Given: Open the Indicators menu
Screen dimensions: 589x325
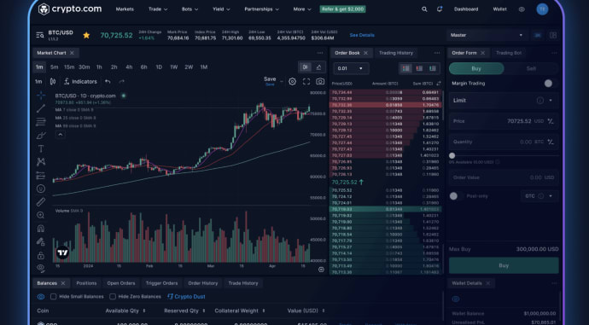Looking at the screenshot, I should 80,81.
